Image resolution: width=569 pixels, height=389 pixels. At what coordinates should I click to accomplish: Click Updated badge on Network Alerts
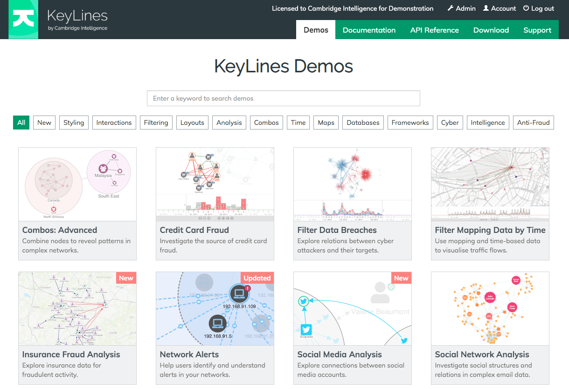[257, 278]
